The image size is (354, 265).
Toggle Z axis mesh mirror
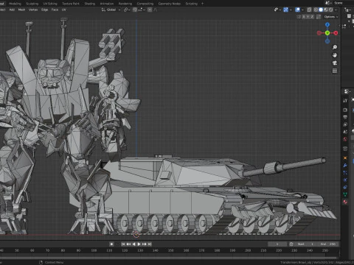click(312, 17)
